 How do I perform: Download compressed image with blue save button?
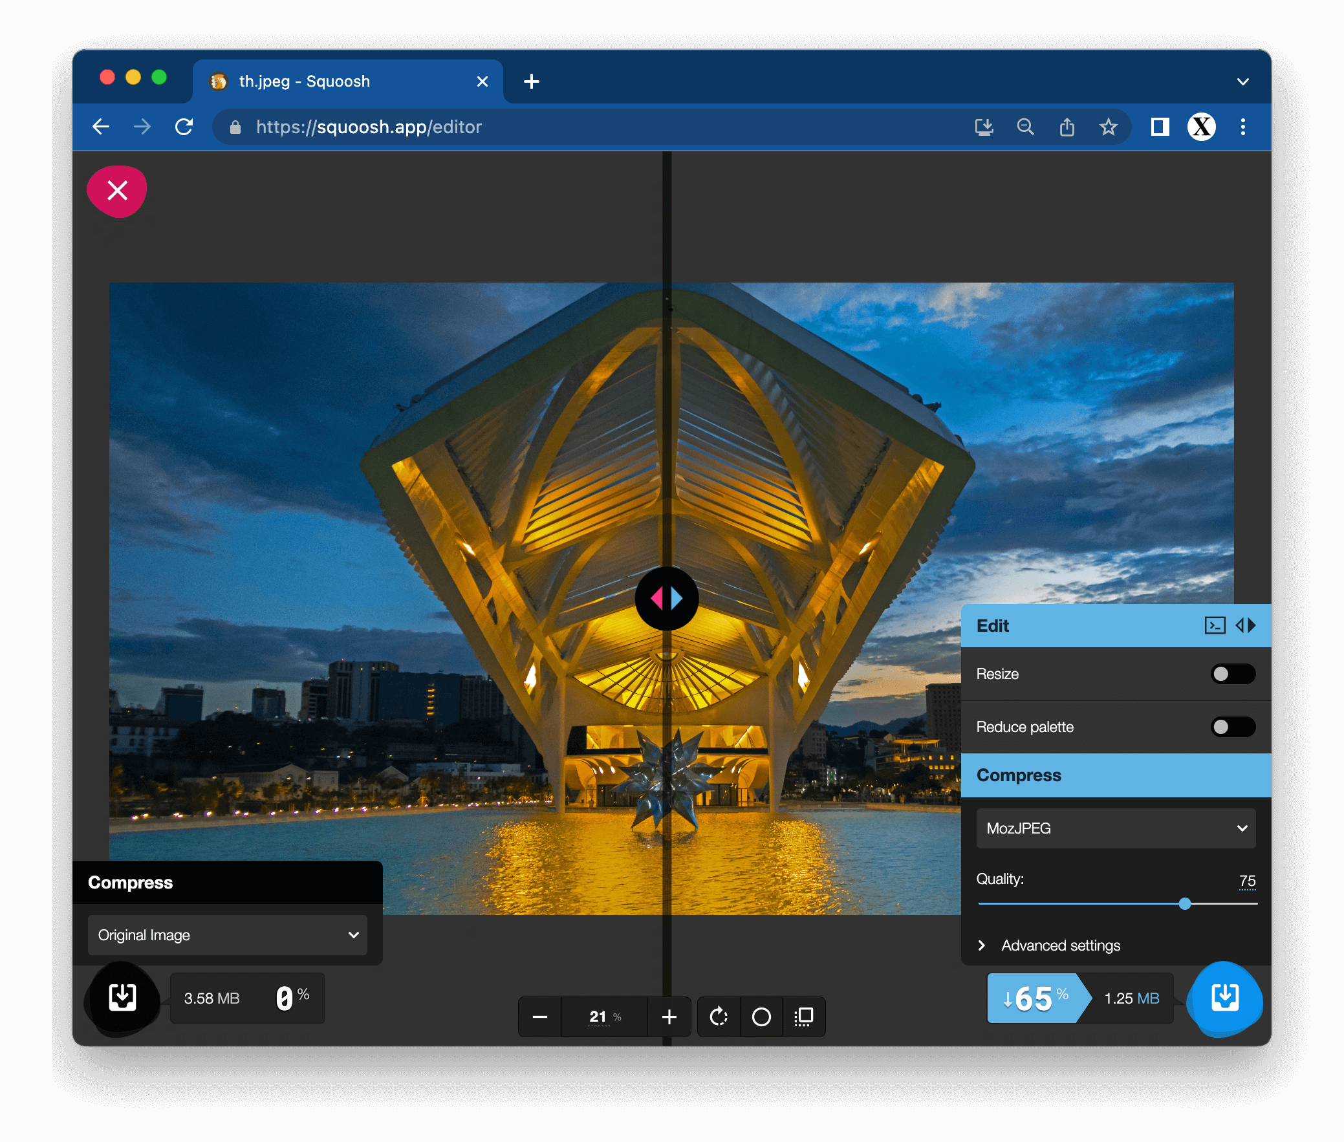click(x=1224, y=998)
